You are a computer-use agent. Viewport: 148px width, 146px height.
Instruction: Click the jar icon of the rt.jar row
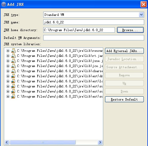(x=13, y=56)
